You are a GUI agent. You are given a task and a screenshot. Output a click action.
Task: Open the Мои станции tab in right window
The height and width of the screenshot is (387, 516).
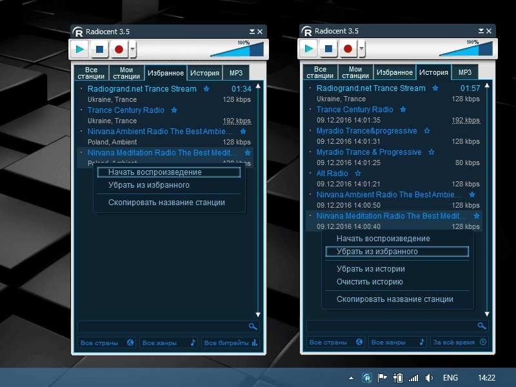tap(355, 72)
